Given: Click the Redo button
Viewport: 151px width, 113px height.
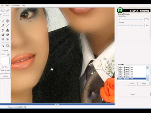Looking at the screenshot, I should point(144,83).
